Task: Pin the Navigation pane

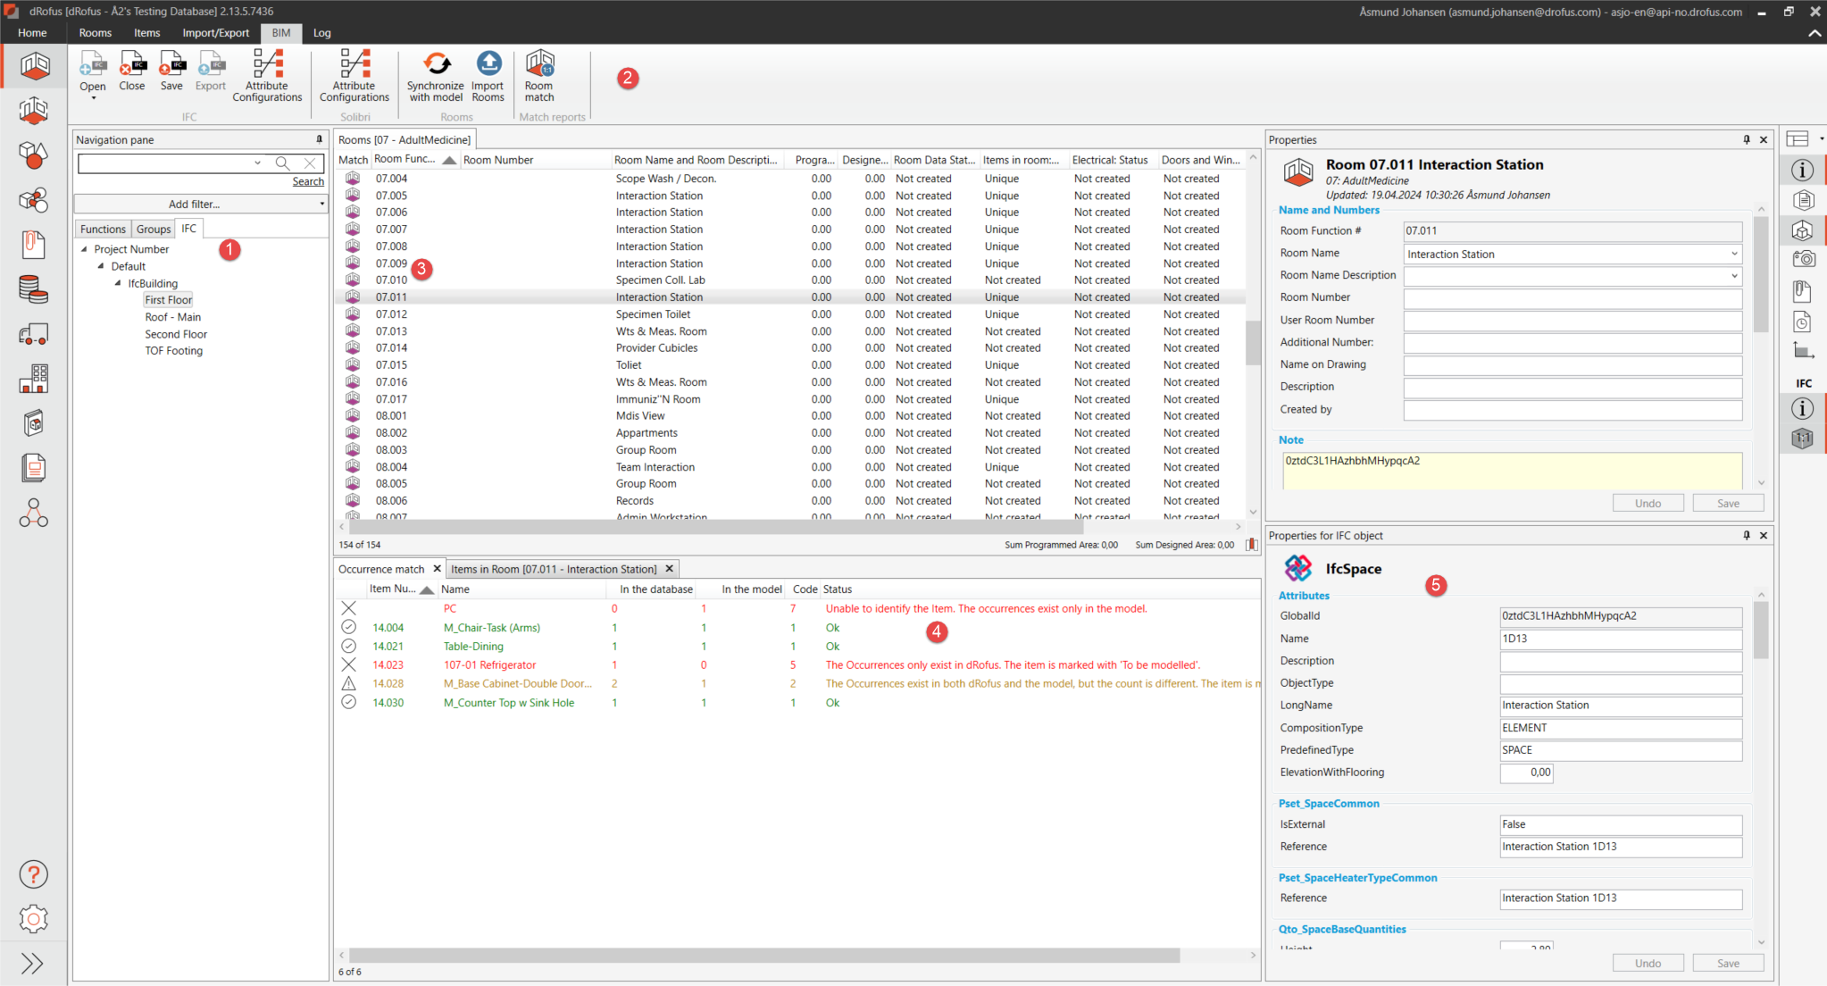Action: (319, 139)
